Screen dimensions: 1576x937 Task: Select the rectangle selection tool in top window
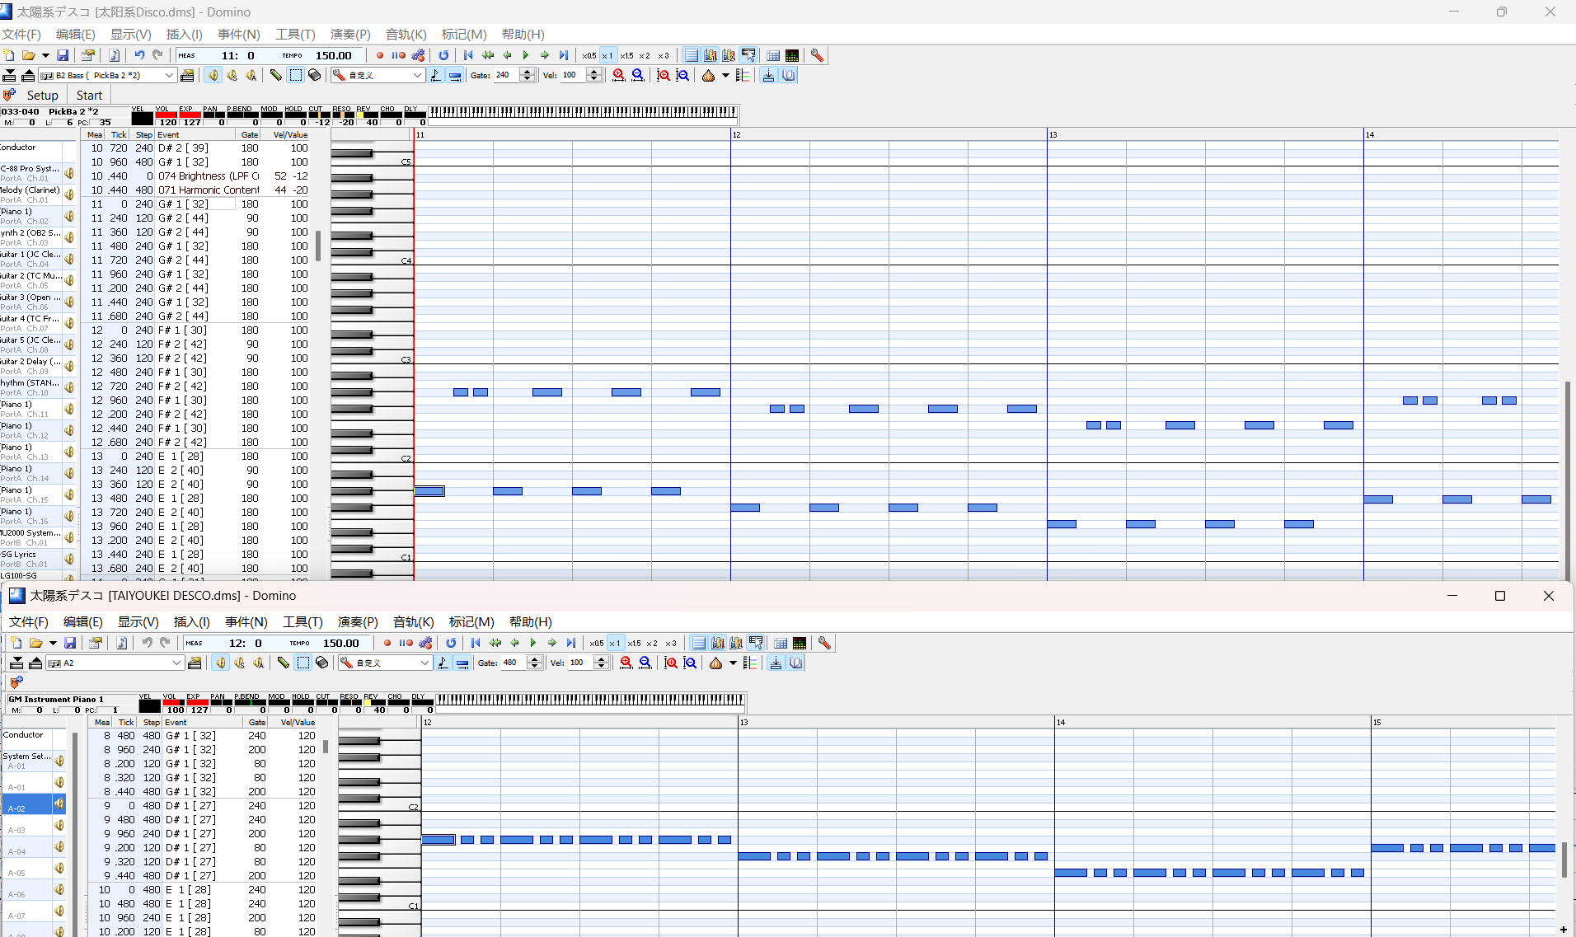[x=295, y=75]
